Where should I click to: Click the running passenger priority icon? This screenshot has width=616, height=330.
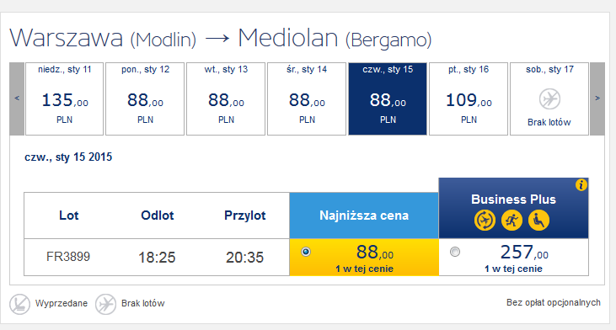coord(512,220)
